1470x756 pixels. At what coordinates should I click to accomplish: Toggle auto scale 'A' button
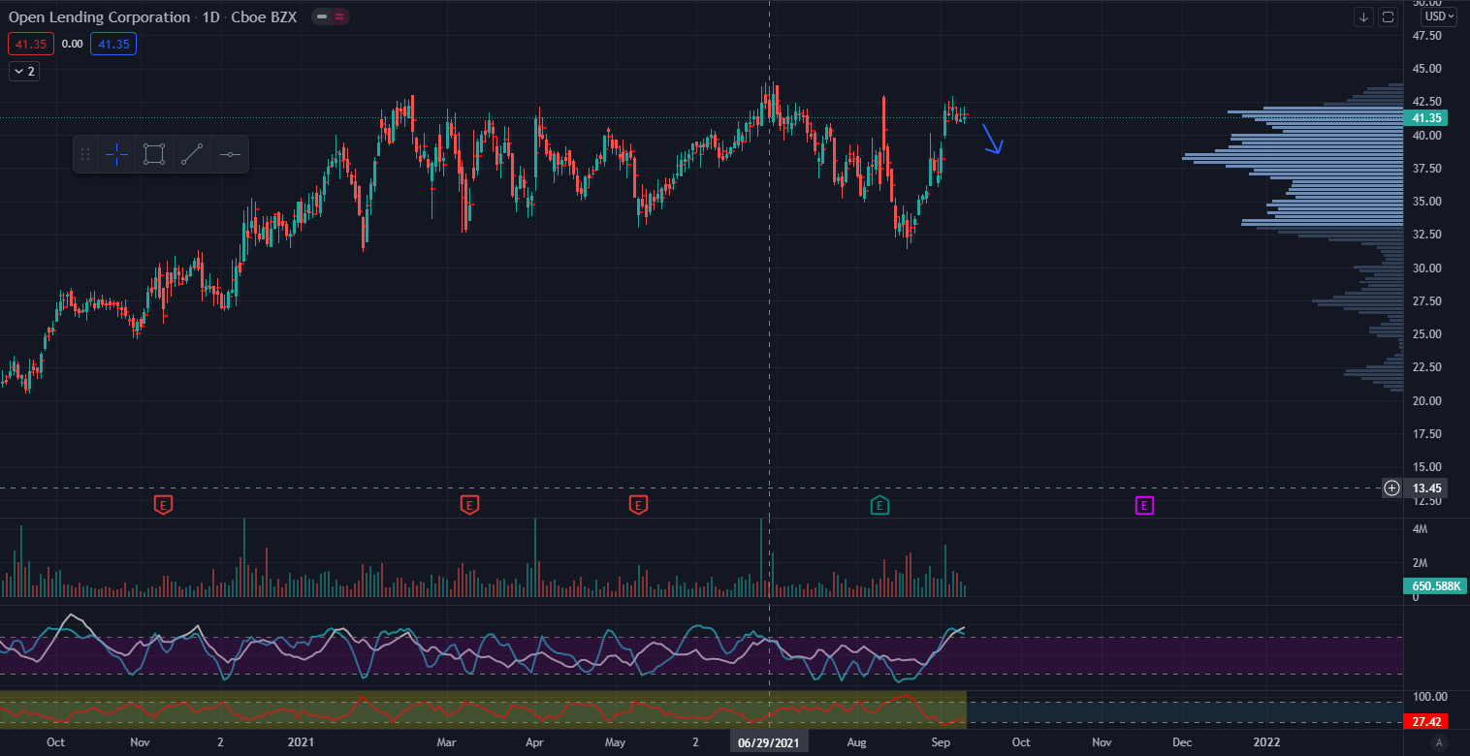pyautogui.click(x=1439, y=742)
